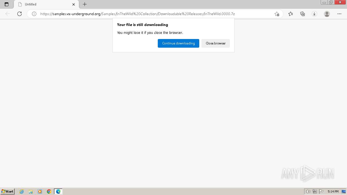Minimize the browser window
The height and width of the screenshot is (195, 347).
tap(324, 2)
